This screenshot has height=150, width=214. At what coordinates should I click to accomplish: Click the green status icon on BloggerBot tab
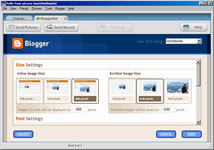point(38,19)
